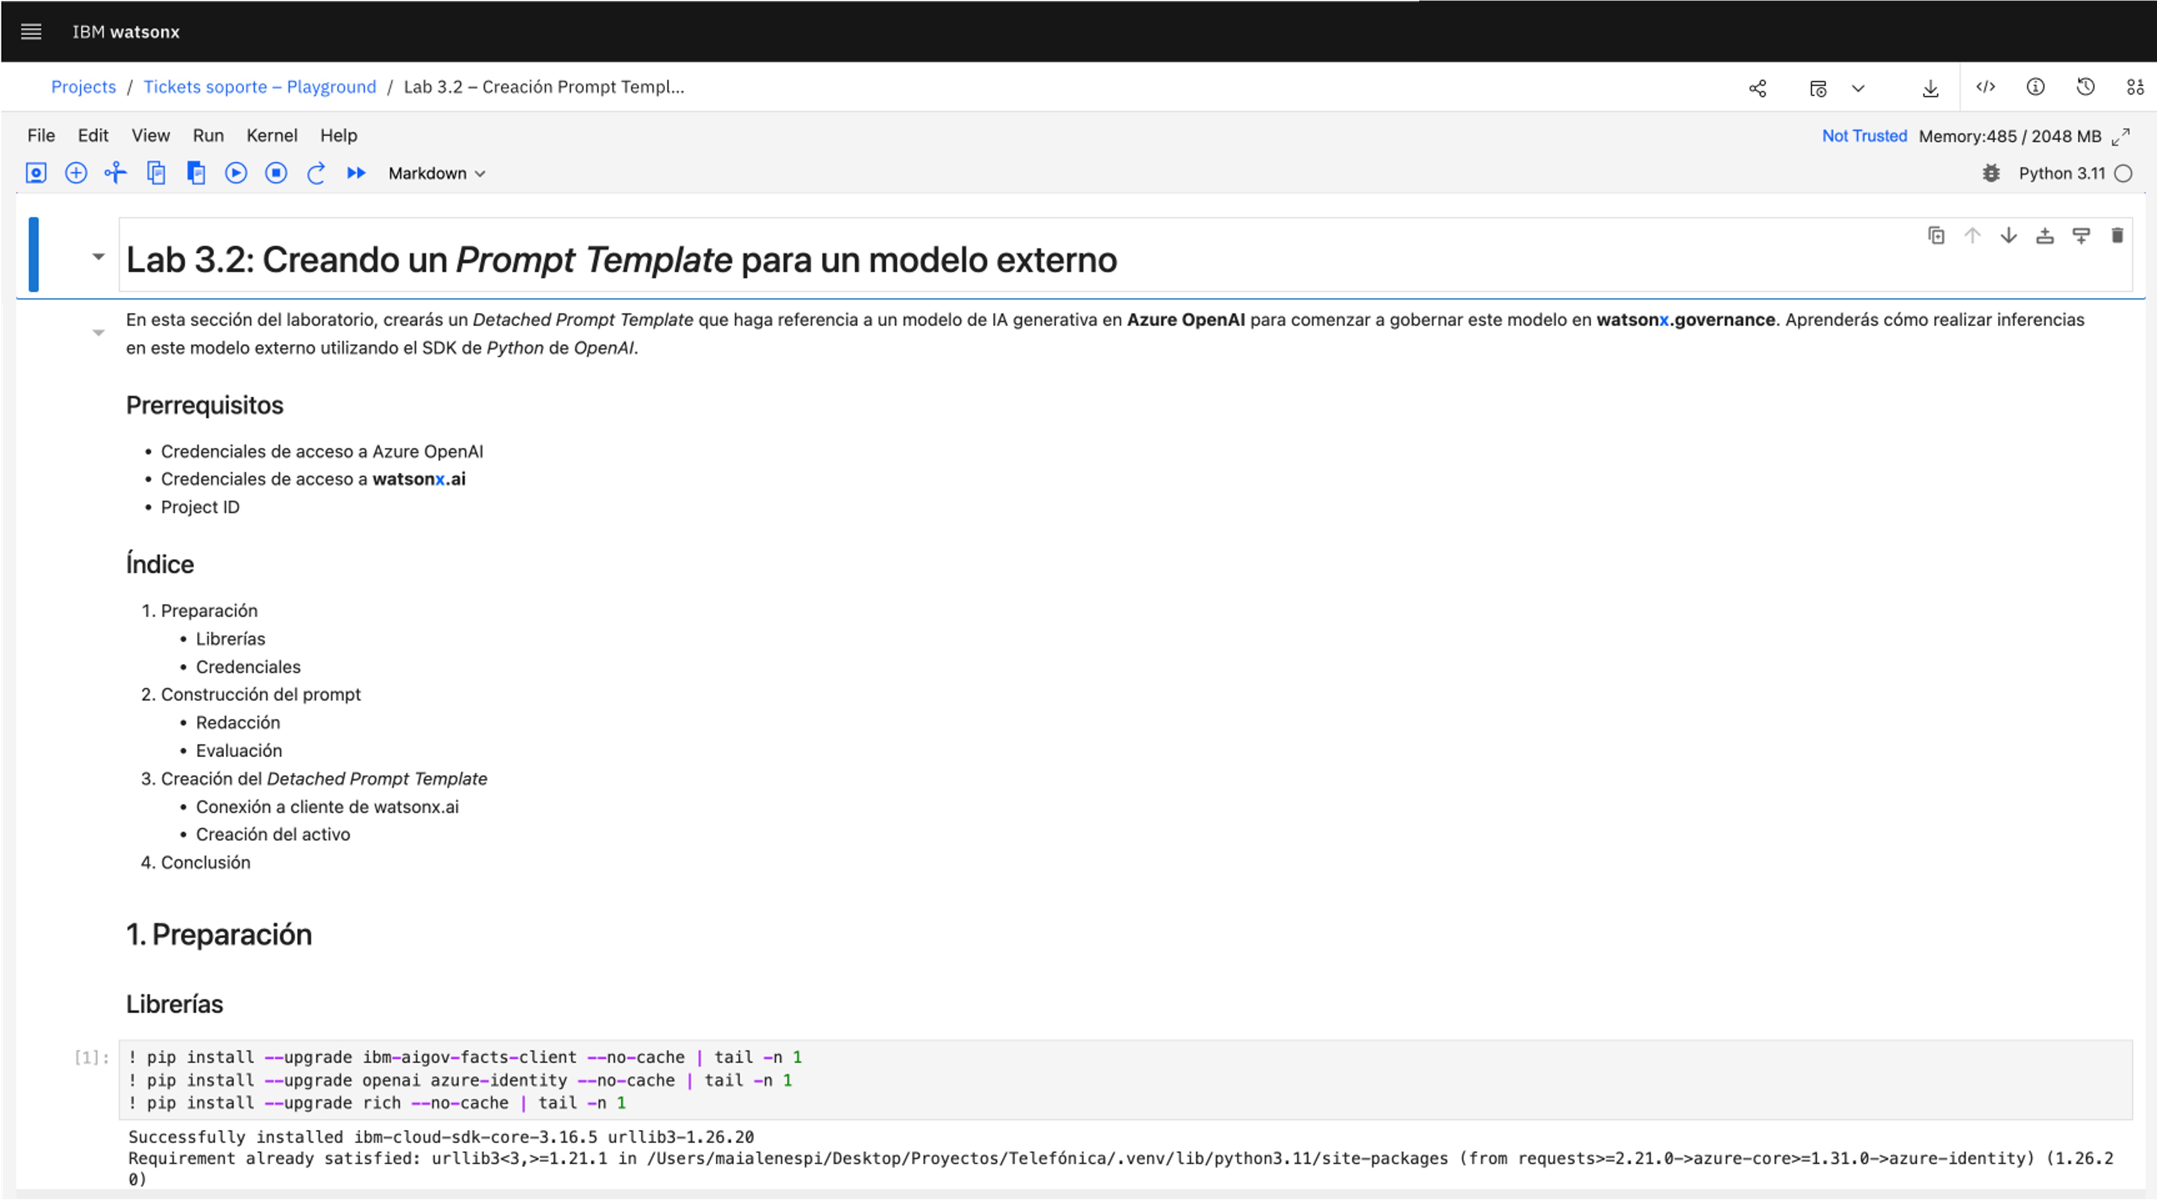Click 'Creación del activo' index entry
The height and width of the screenshot is (1200, 2157).
273,835
